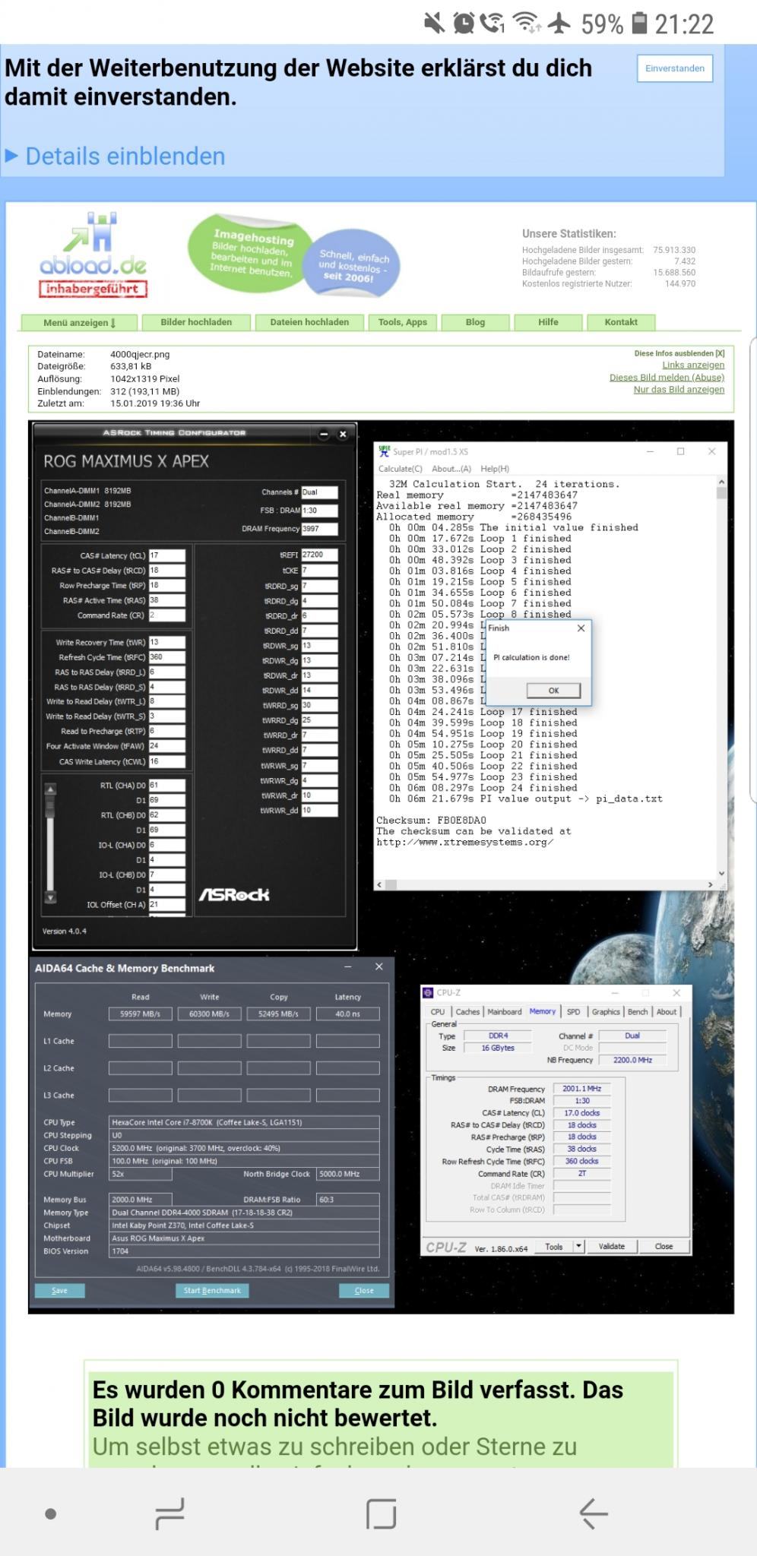Viewport: 757px width, 1556px height.
Task: Click the blue 'Schnell, einfach und kostenlos' bubble
Action: click(353, 264)
